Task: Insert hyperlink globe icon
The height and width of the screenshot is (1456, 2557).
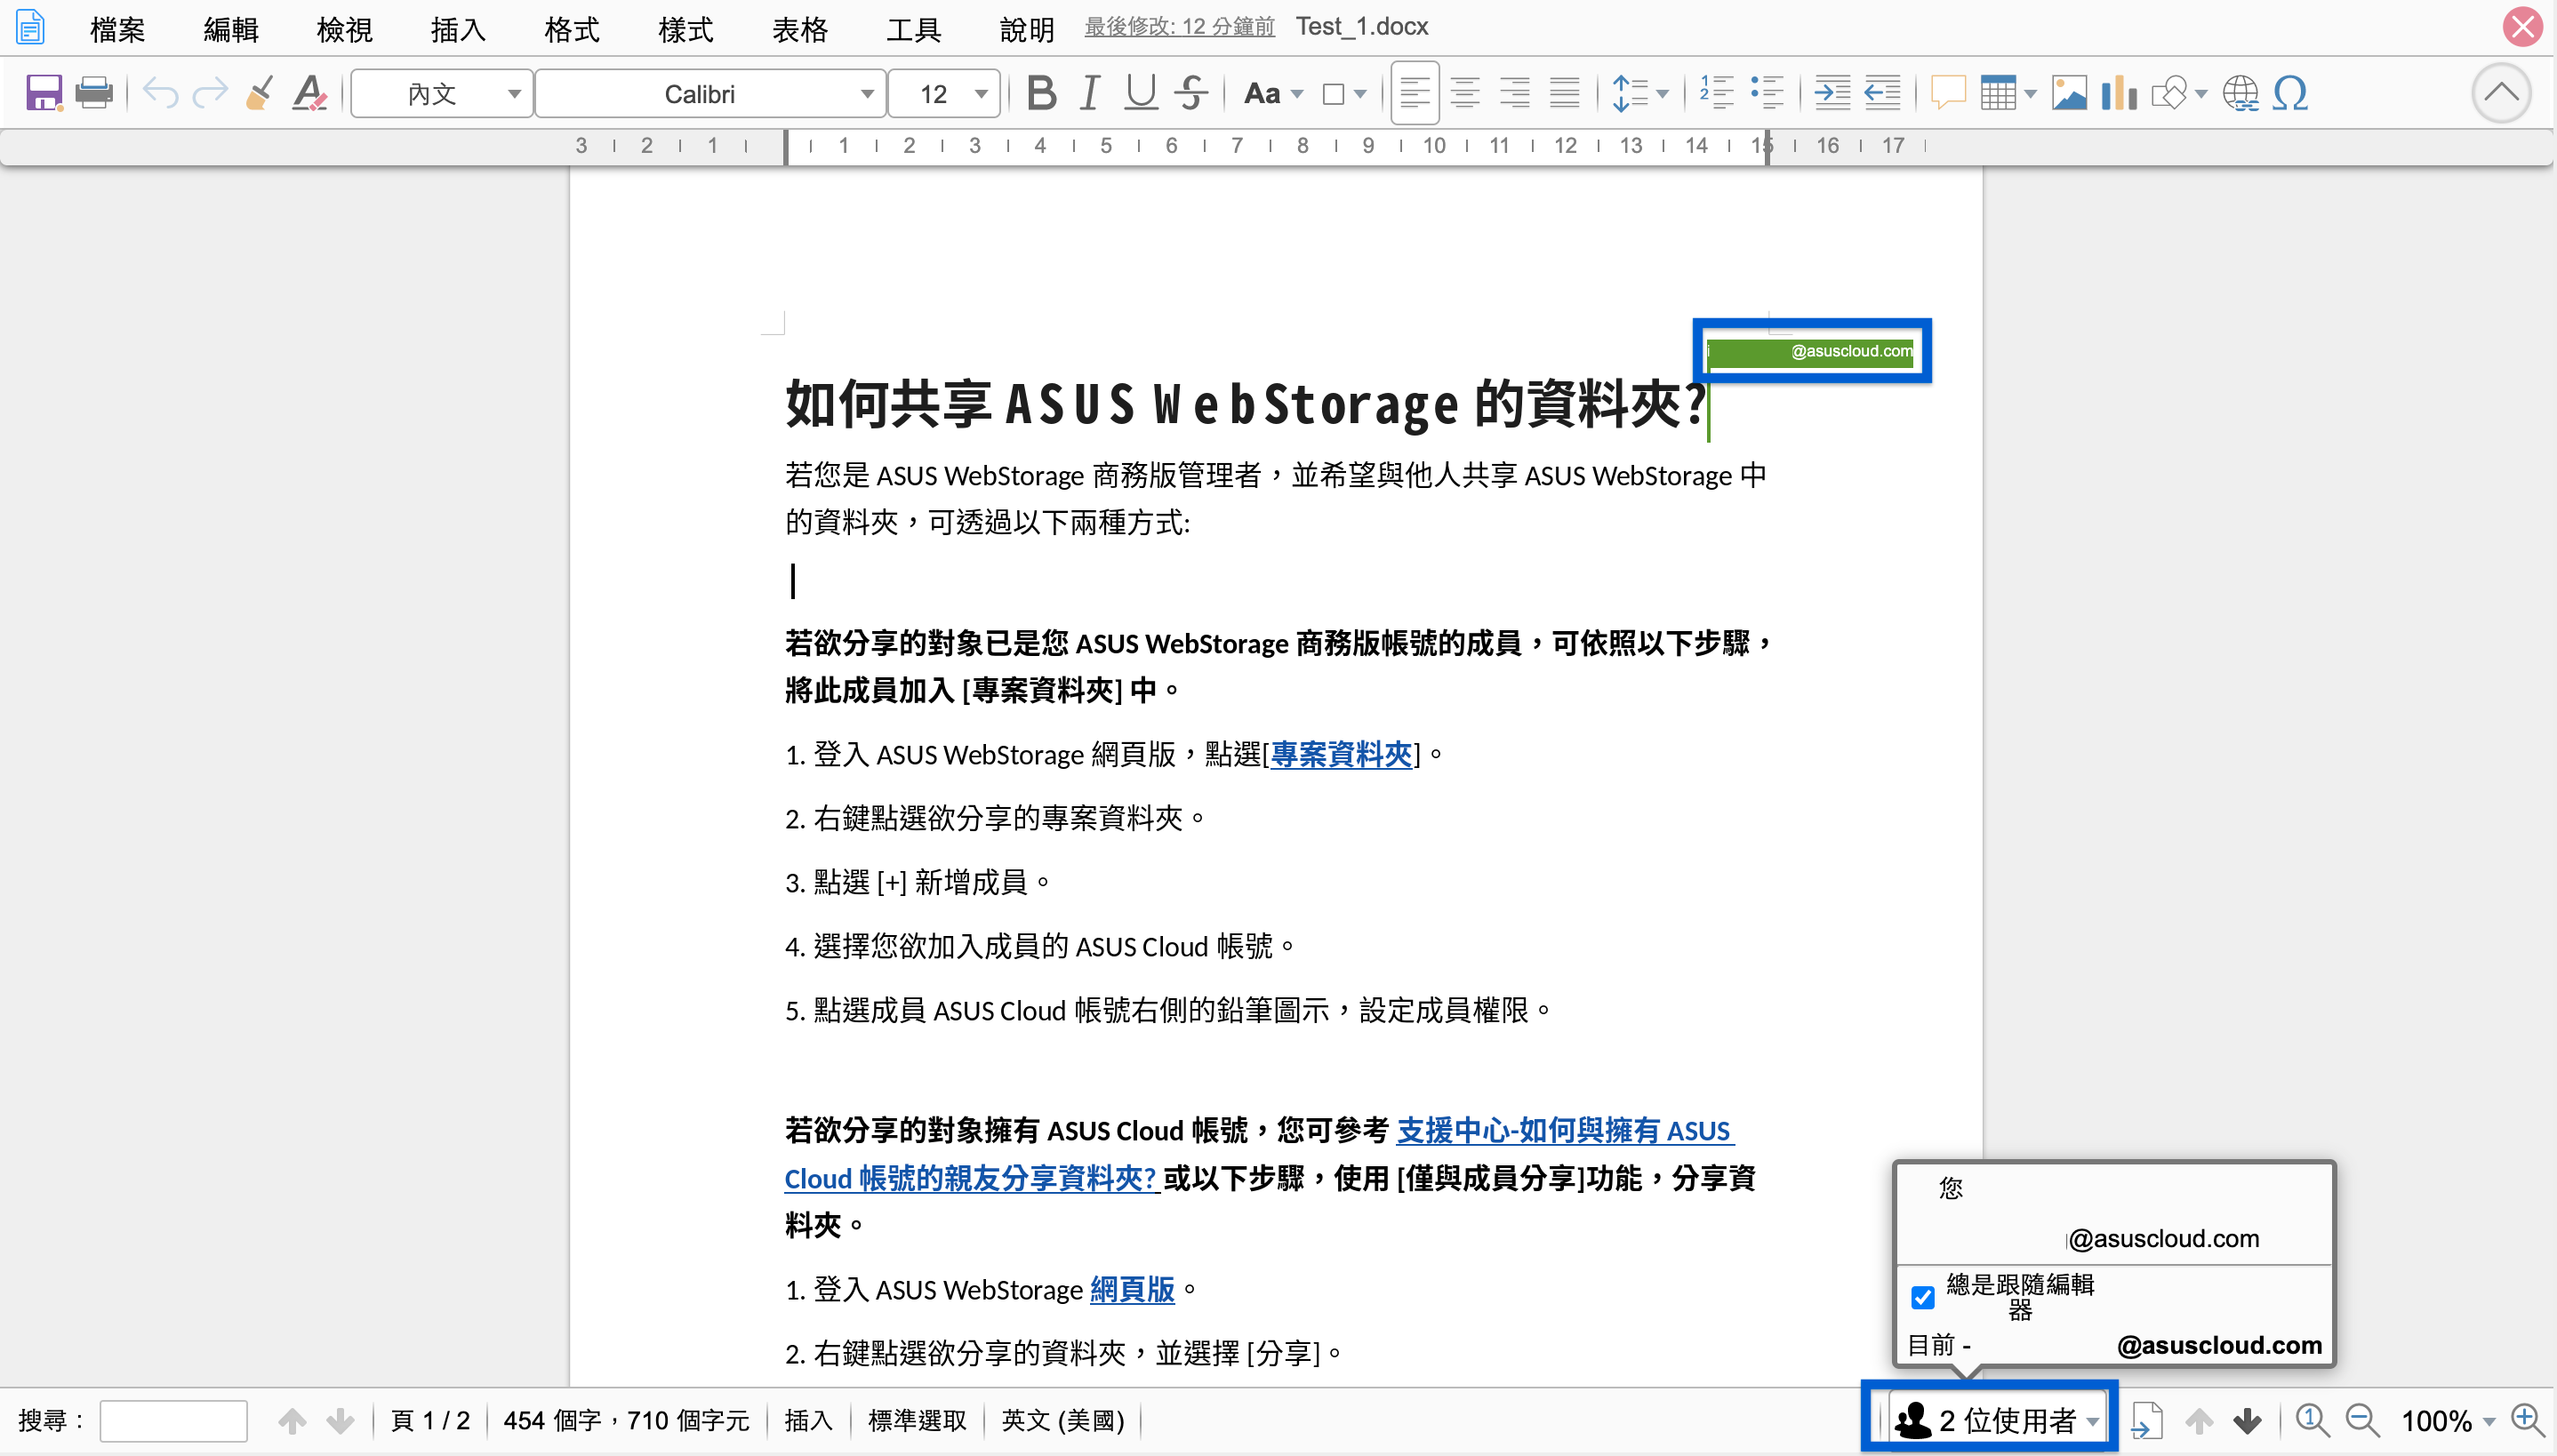Action: point(2240,94)
